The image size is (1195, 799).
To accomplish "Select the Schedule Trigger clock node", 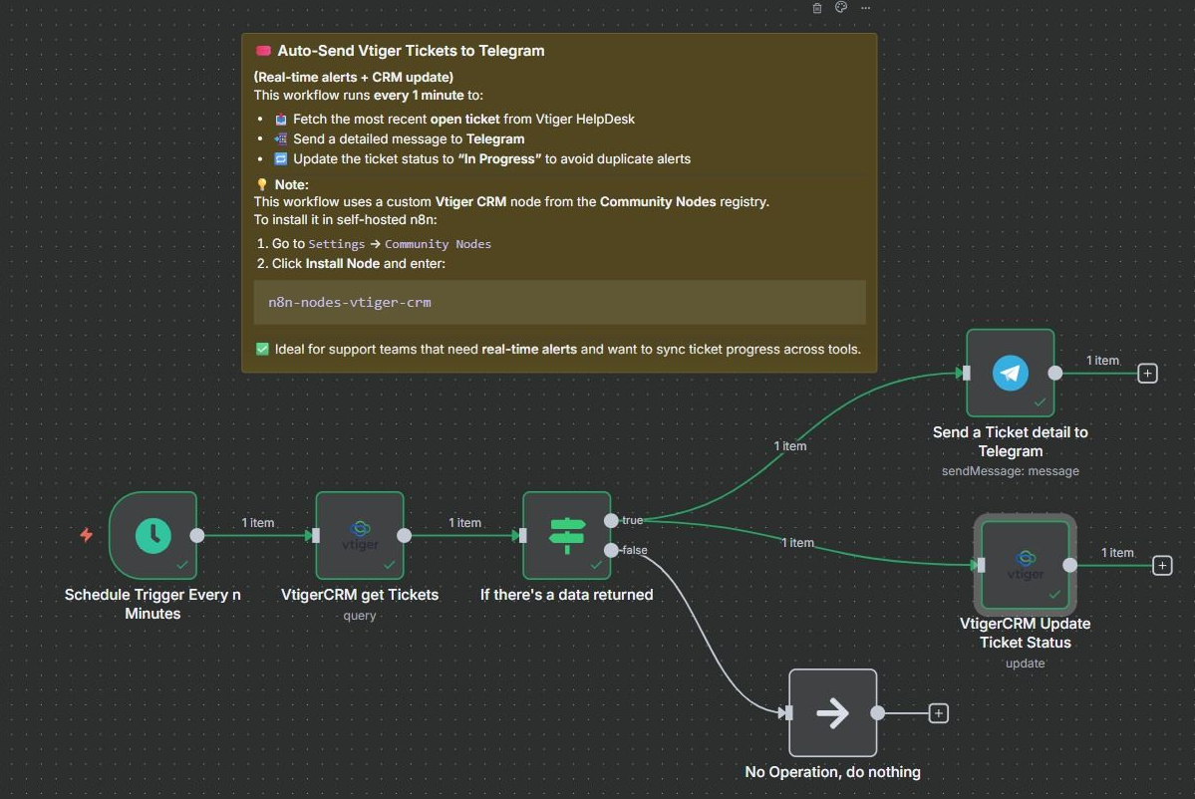I will click(152, 535).
